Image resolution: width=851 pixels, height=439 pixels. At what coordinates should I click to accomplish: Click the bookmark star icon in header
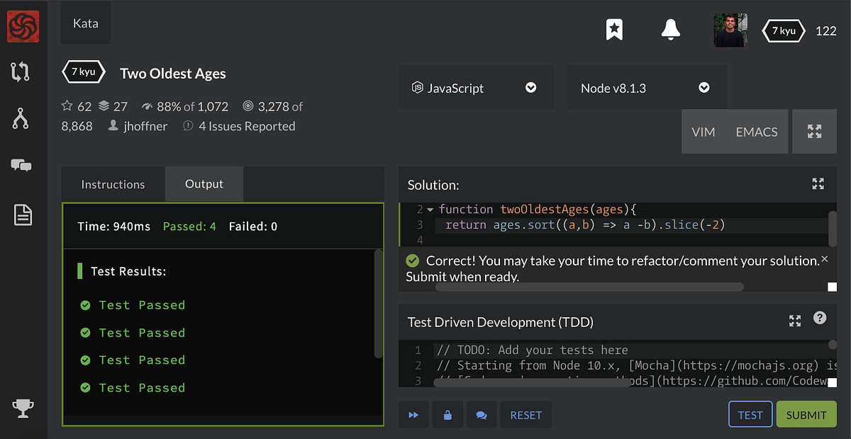point(614,30)
